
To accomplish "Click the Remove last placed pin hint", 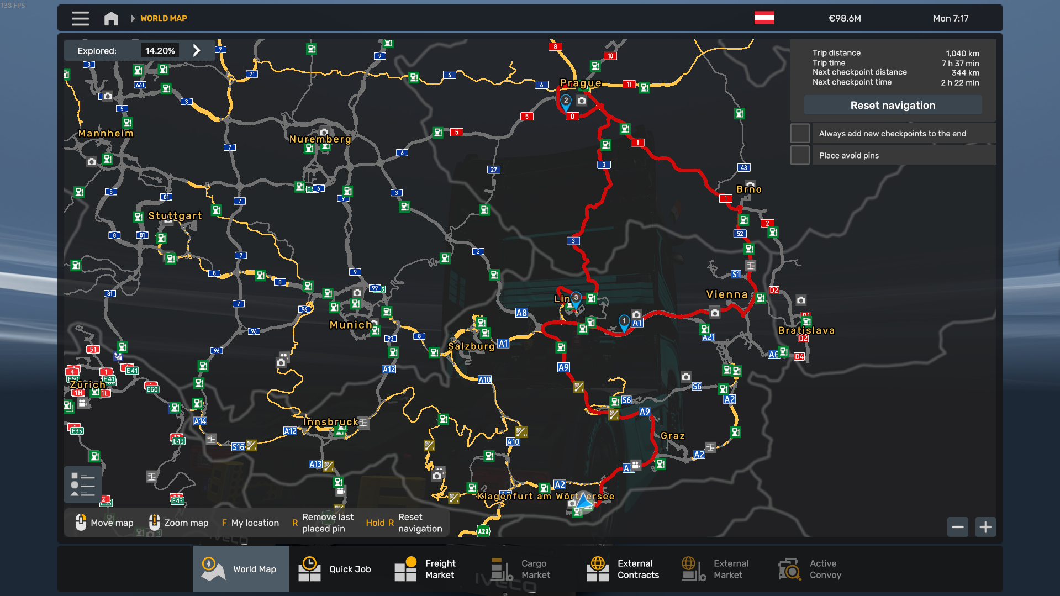I will coord(323,523).
